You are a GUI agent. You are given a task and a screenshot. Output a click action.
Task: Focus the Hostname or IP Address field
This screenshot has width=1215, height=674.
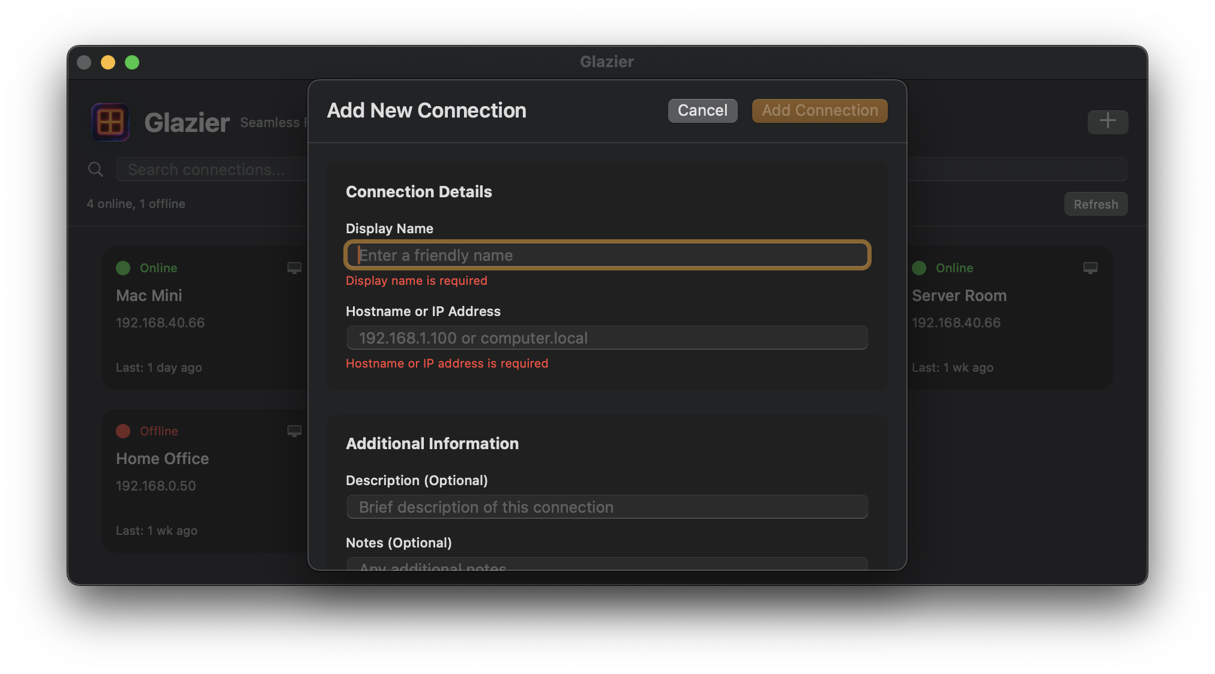click(607, 338)
